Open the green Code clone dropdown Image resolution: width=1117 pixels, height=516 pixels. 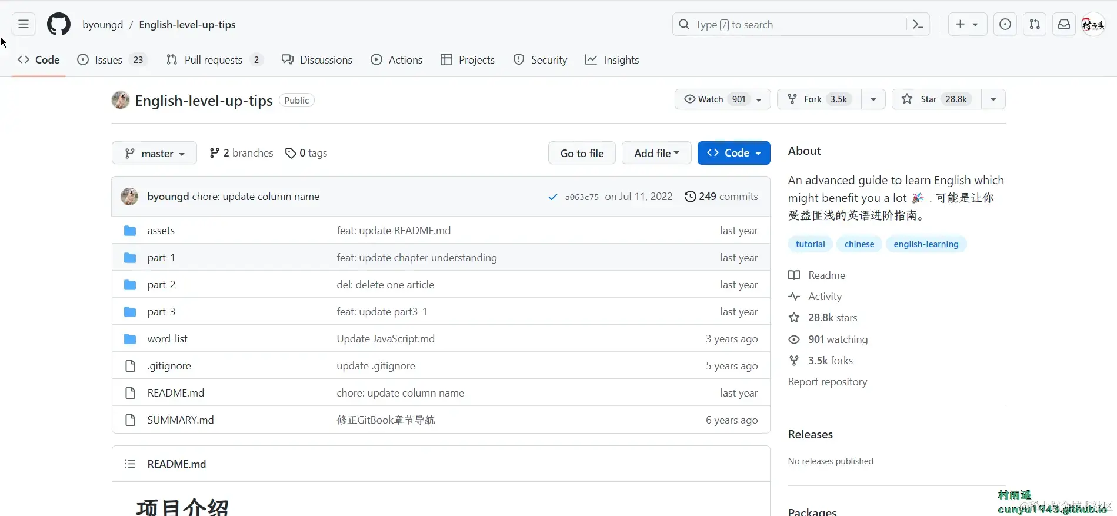click(x=733, y=153)
